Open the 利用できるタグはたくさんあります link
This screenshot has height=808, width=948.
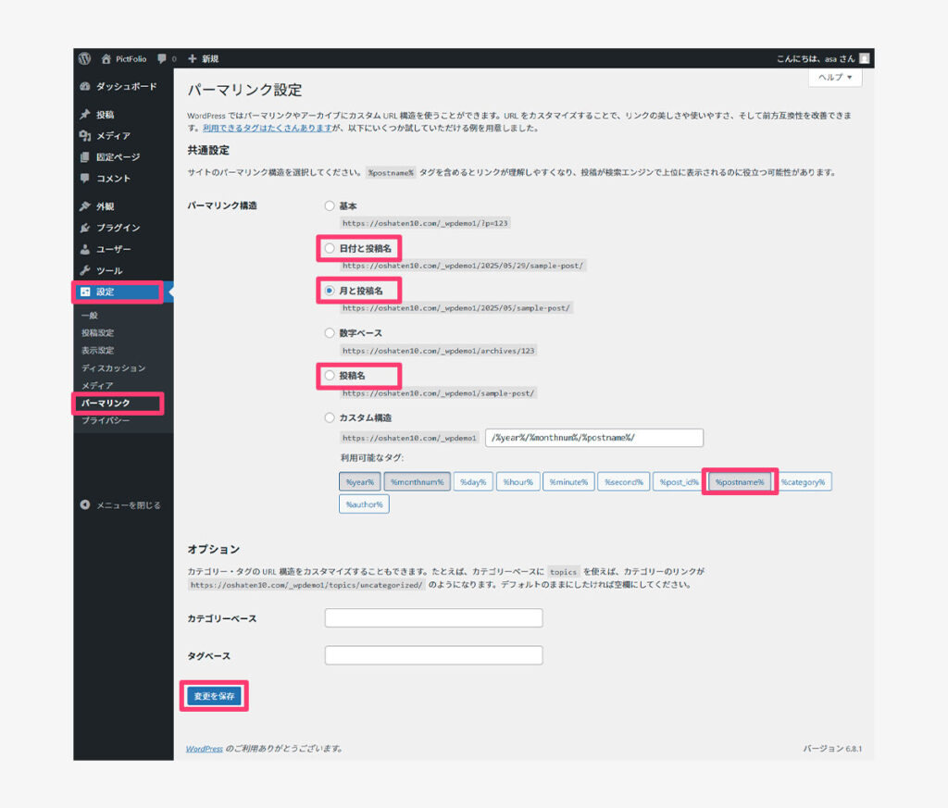tap(268, 128)
